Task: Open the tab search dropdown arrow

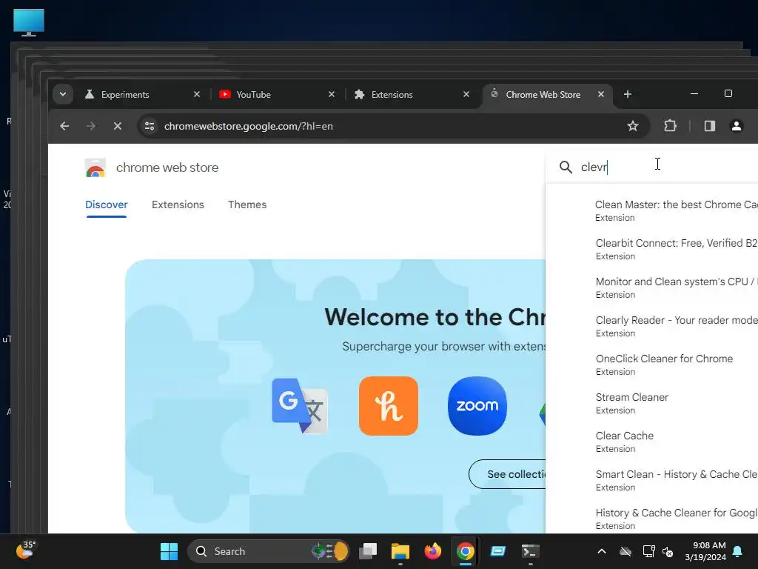Action: [63, 94]
